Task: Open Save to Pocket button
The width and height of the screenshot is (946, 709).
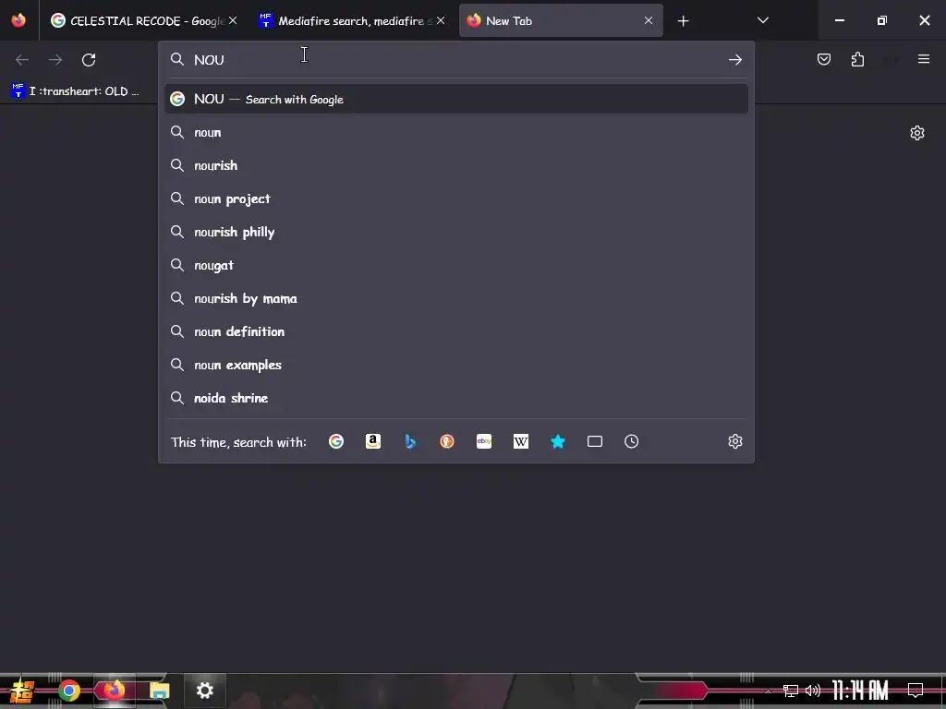Action: 823,59
